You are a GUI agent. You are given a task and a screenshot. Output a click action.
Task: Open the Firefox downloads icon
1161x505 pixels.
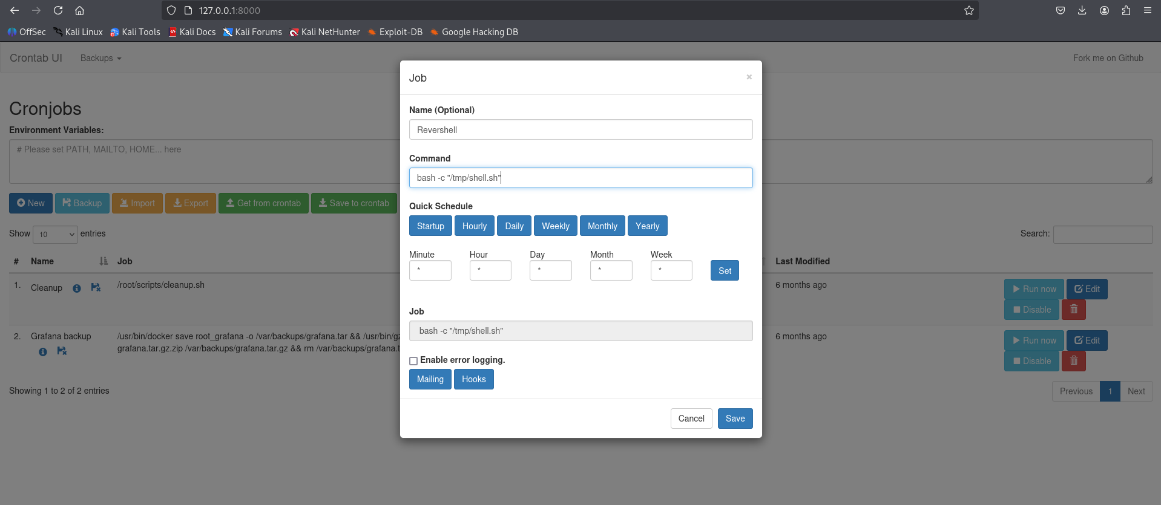point(1082,10)
